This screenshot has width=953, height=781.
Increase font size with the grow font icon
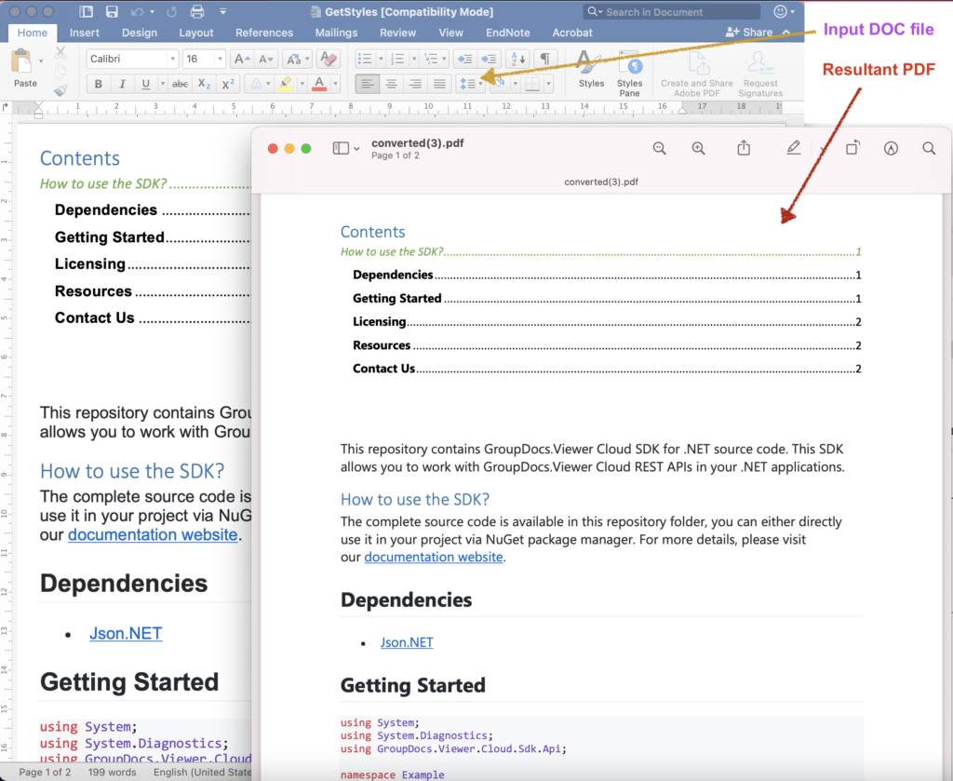(242, 59)
